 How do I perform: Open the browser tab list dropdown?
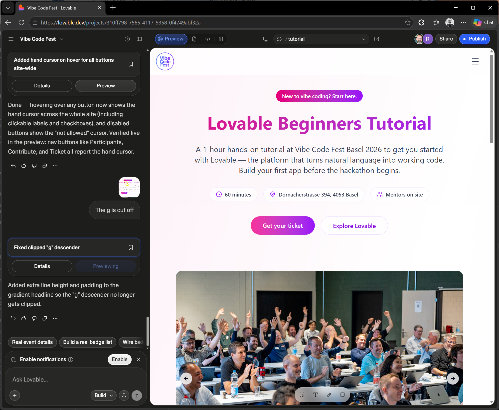click(8, 8)
